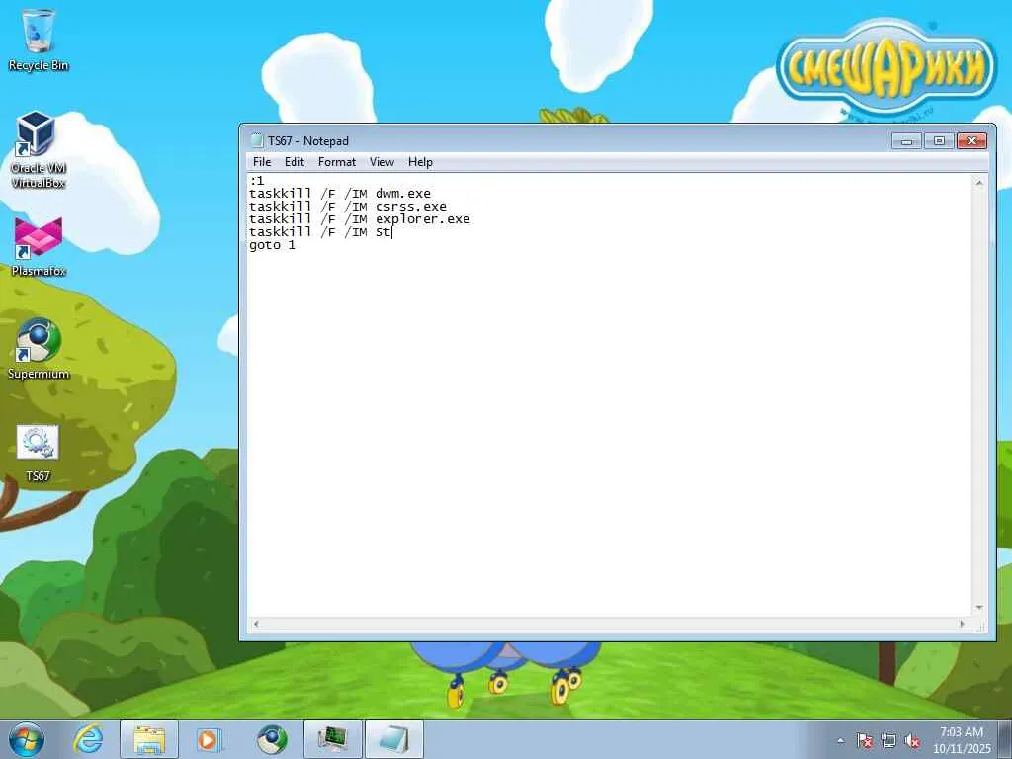Screen dimensions: 1012x759
Task: Open the clock showing 7:03 AM
Action: [961, 740]
